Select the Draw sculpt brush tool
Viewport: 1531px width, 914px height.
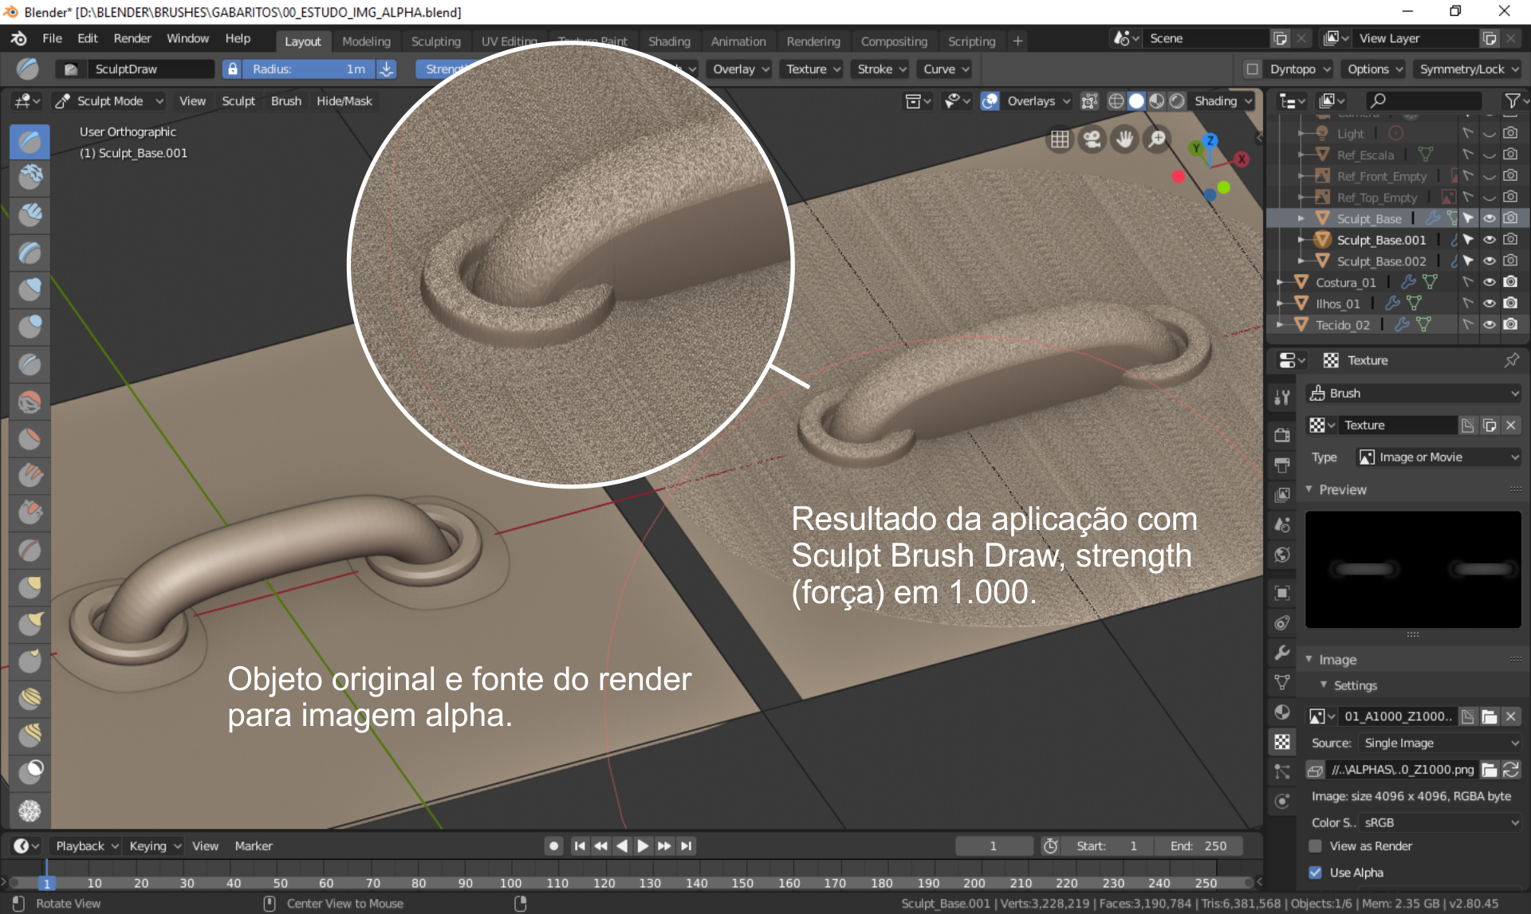(x=30, y=142)
